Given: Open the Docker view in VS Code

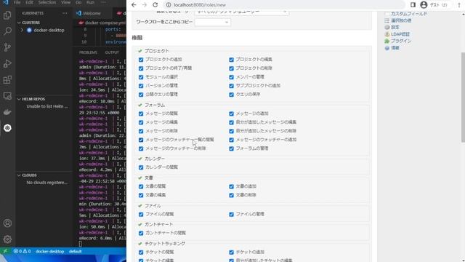Looking at the screenshot, I should click(x=7, y=112).
